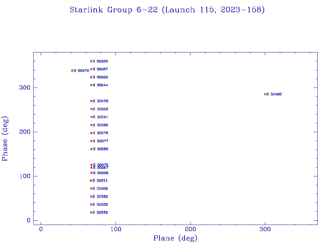
Task: Click the 100 tick label on the x-axis
Action: pos(116,229)
